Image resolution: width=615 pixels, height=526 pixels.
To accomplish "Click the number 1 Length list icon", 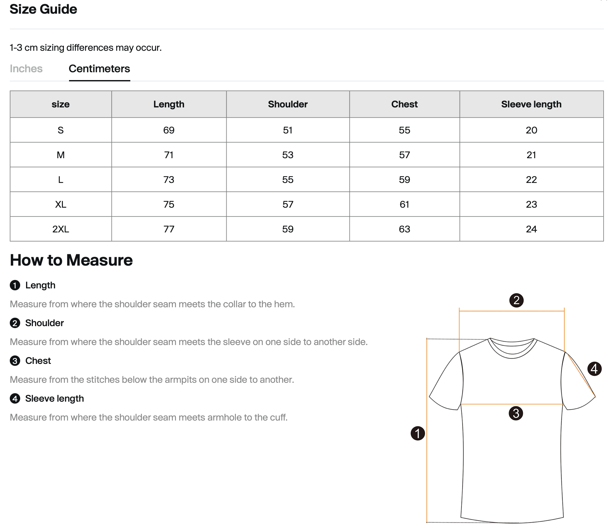I will [15, 285].
